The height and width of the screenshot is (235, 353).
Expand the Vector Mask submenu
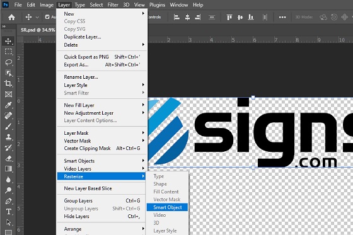tap(102, 140)
